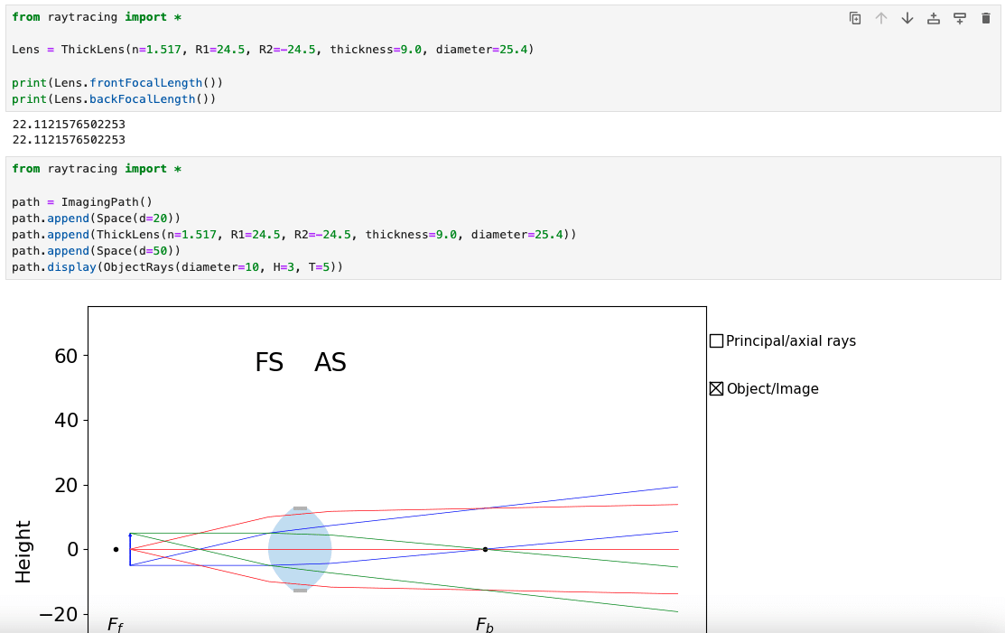Move cell up with the up arrow
This screenshot has width=1005, height=633.
881,19
